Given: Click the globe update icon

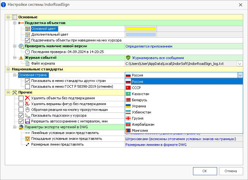Looking at the screenshot, I should [21, 46].
